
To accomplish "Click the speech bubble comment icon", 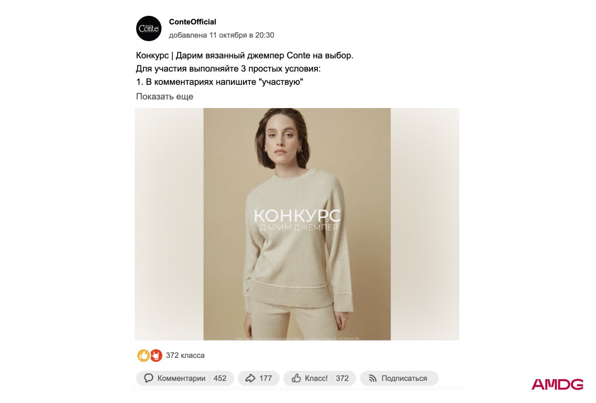I will [149, 378].
